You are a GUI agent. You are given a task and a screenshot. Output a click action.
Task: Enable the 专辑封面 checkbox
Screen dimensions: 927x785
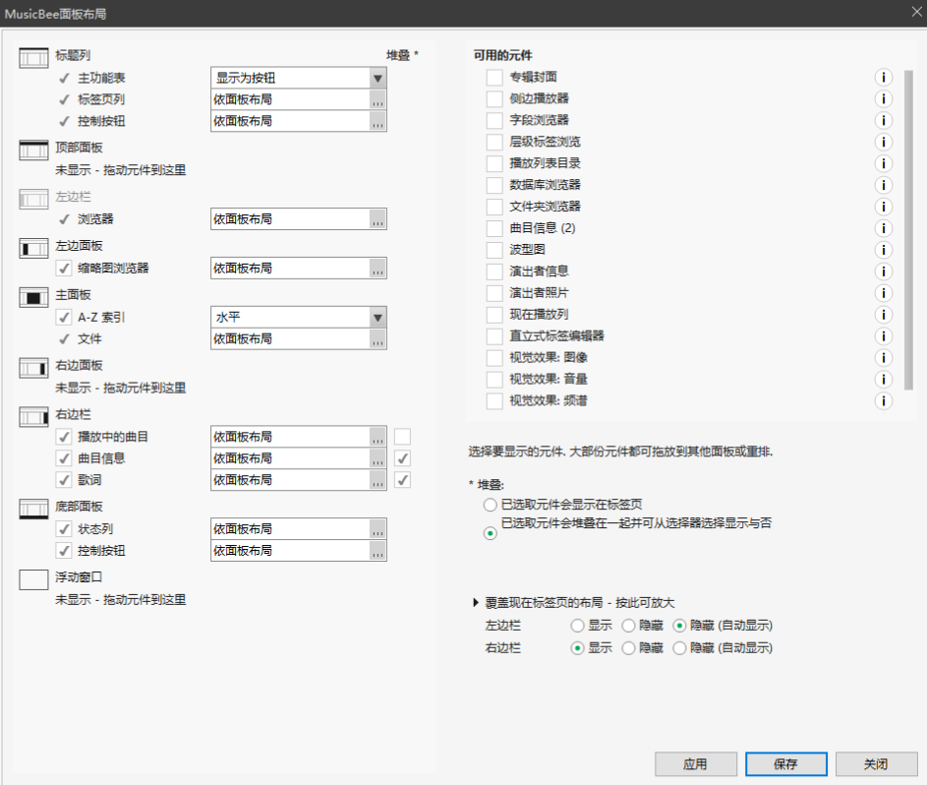(x=494, y=78)
